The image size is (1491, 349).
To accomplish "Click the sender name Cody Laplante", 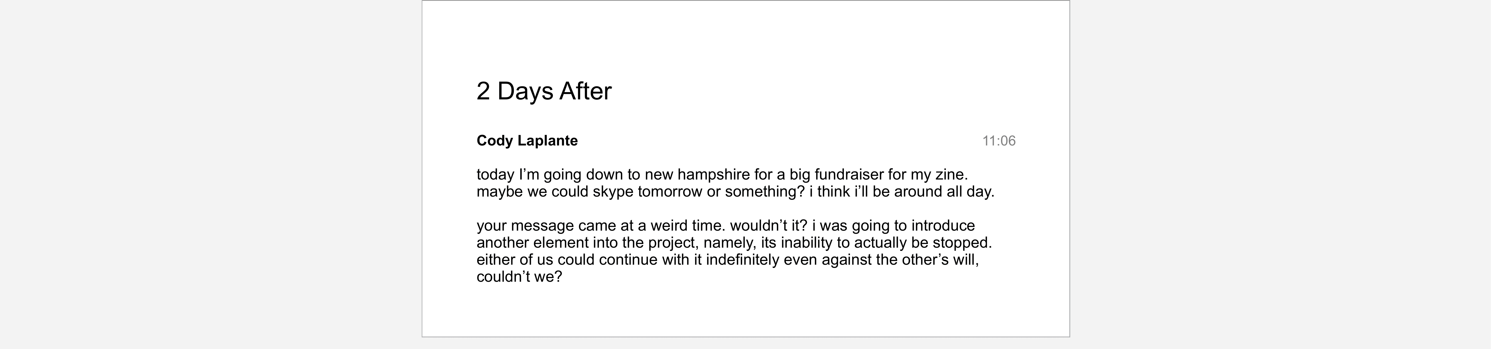I will (527, 141).
